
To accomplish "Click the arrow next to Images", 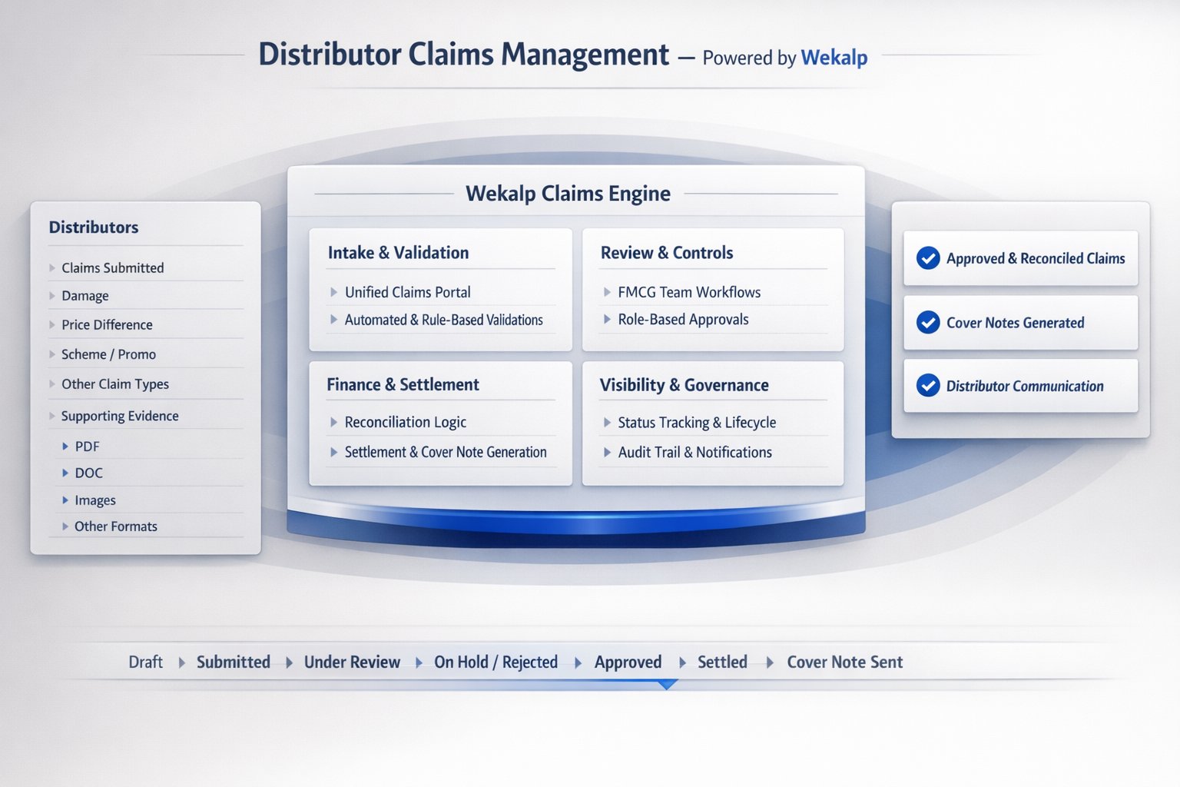I will pos(65,500).
